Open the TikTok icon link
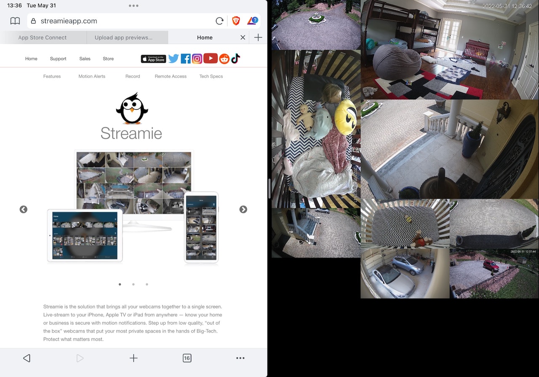Image resolution: width=539 pixels, height=377 pixels. tap(235, 59)
